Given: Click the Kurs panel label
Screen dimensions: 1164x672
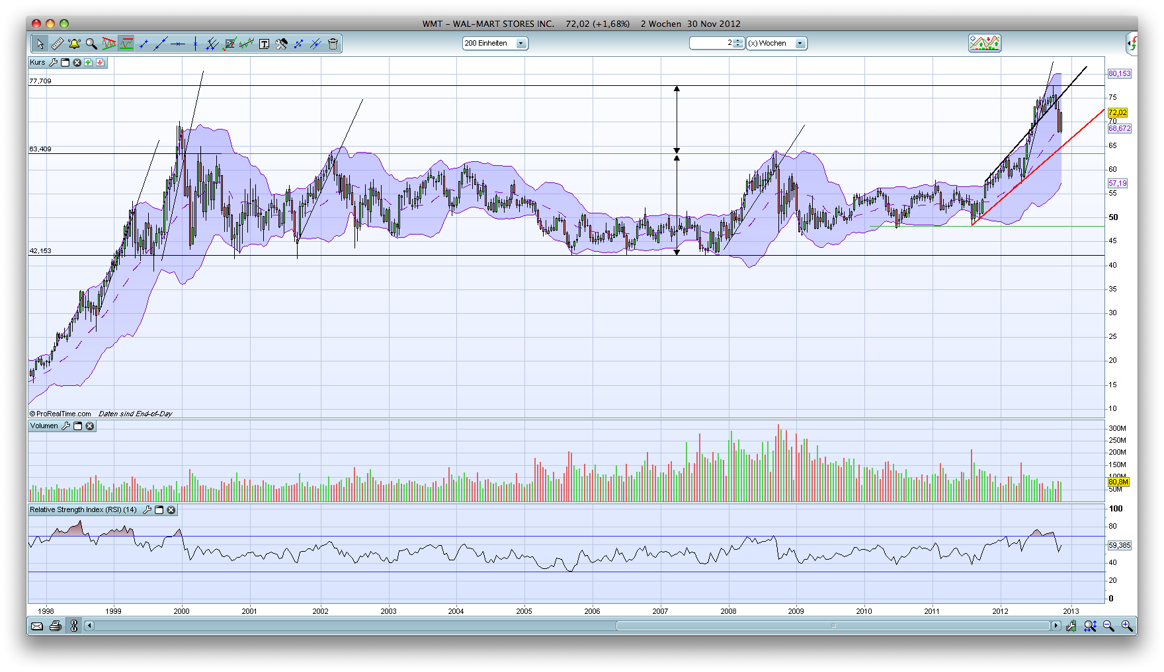Looking at the screenshot, I should tap(38, 62).
